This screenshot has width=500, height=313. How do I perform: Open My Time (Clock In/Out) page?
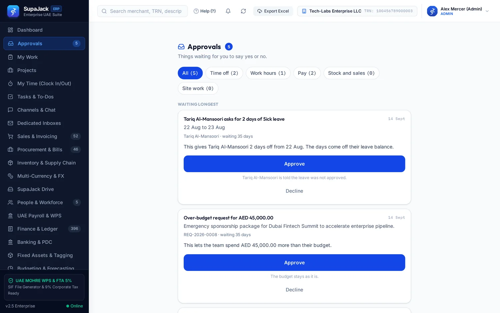[x=44, y=83]
